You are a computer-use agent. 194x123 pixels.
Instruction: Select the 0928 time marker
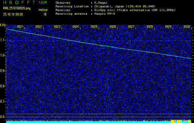(150, 27)
